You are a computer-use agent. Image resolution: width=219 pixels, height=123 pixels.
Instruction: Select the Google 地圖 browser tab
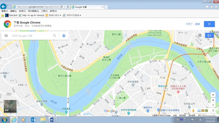[x=88, y=7]
